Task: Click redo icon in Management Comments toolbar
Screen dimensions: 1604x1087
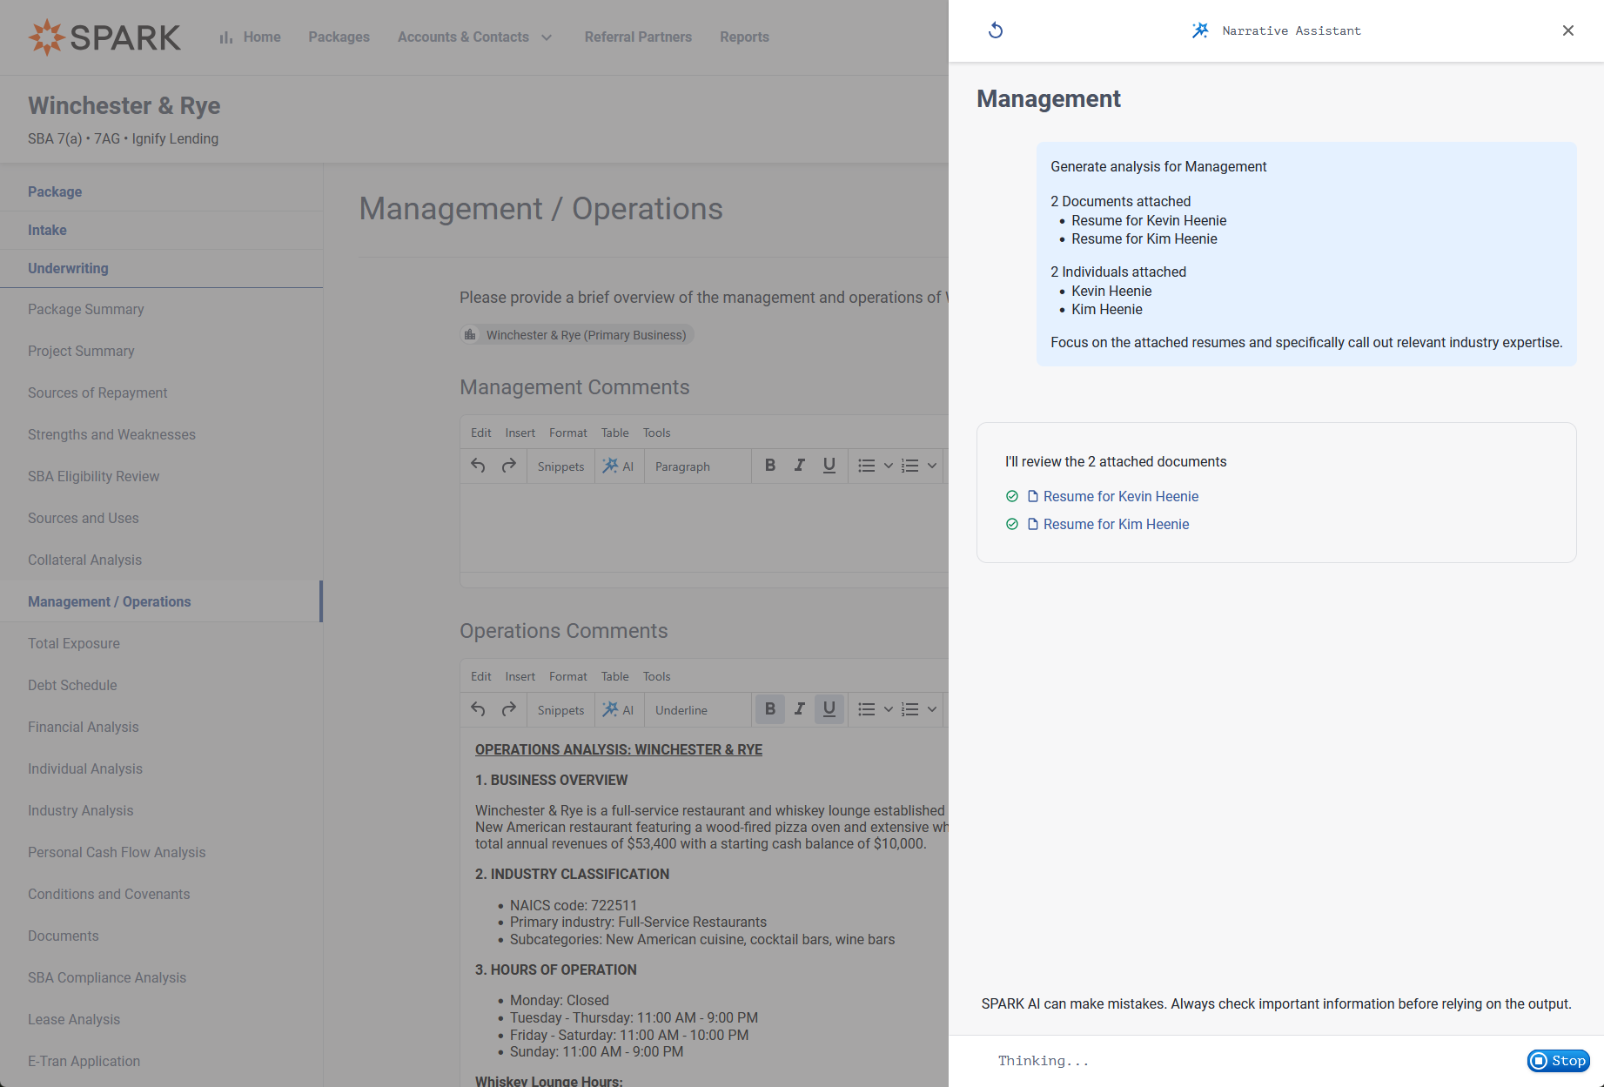Action: tap(509, 466)
